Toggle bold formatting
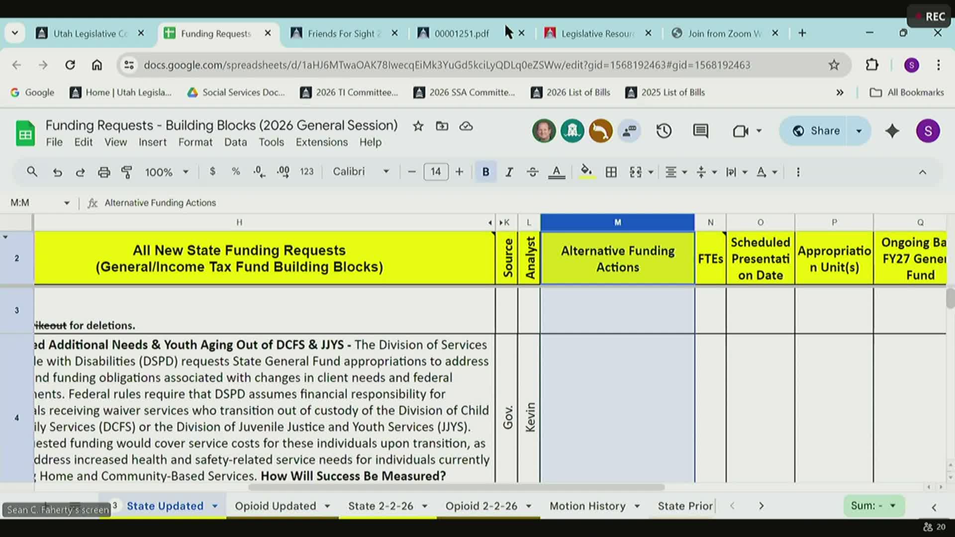 (x=485, y=172)
